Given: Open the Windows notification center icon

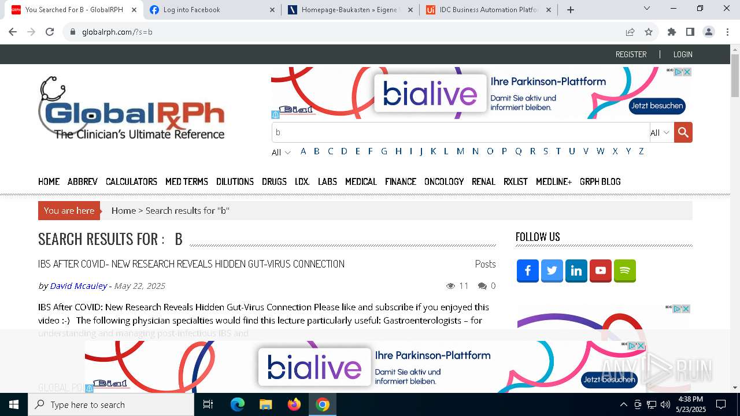Looking at the screenshot, I should (721, 404).
